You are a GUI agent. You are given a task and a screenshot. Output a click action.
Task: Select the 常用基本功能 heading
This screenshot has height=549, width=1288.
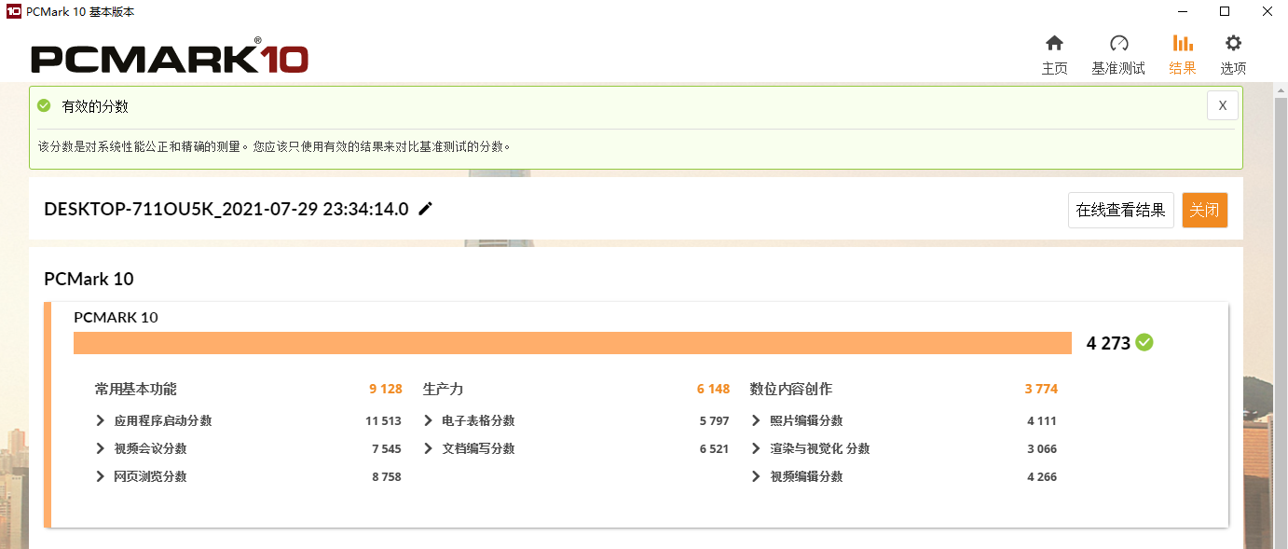coord(135,389)
